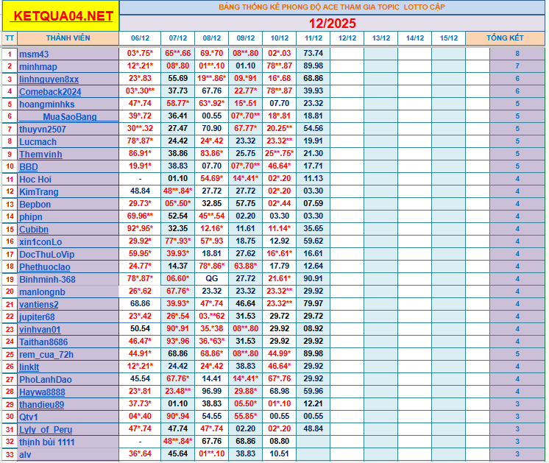549x463 pixels.
Task: Click the MuaSaoBang member name
Action: tap(69, 117)
